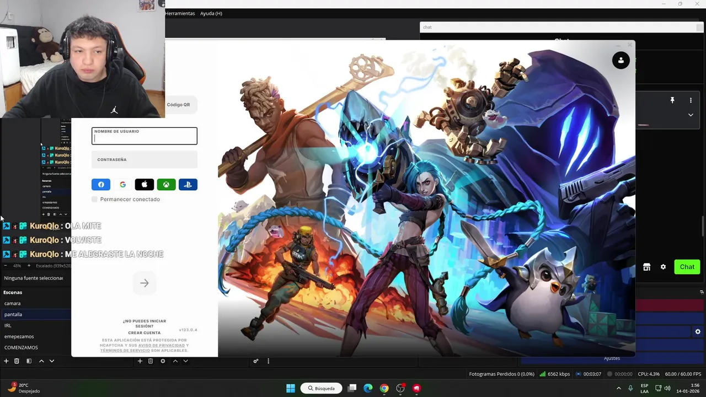Click the 6562 kbps status entry
This screenshot has height=397, width=706.
555,374
